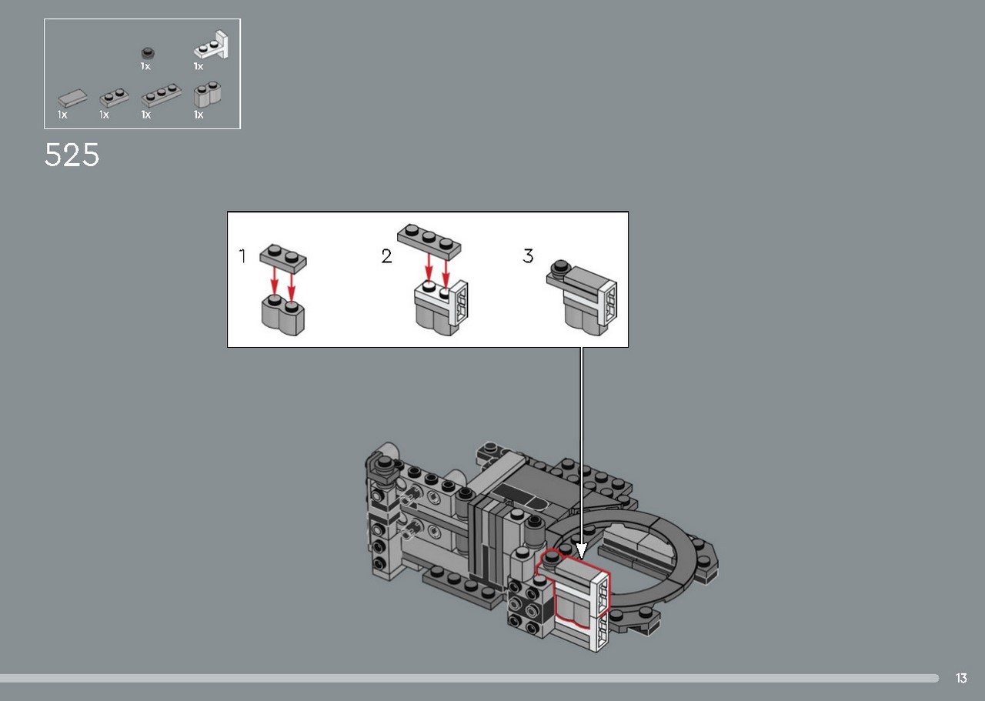Click page number 13

961,678
